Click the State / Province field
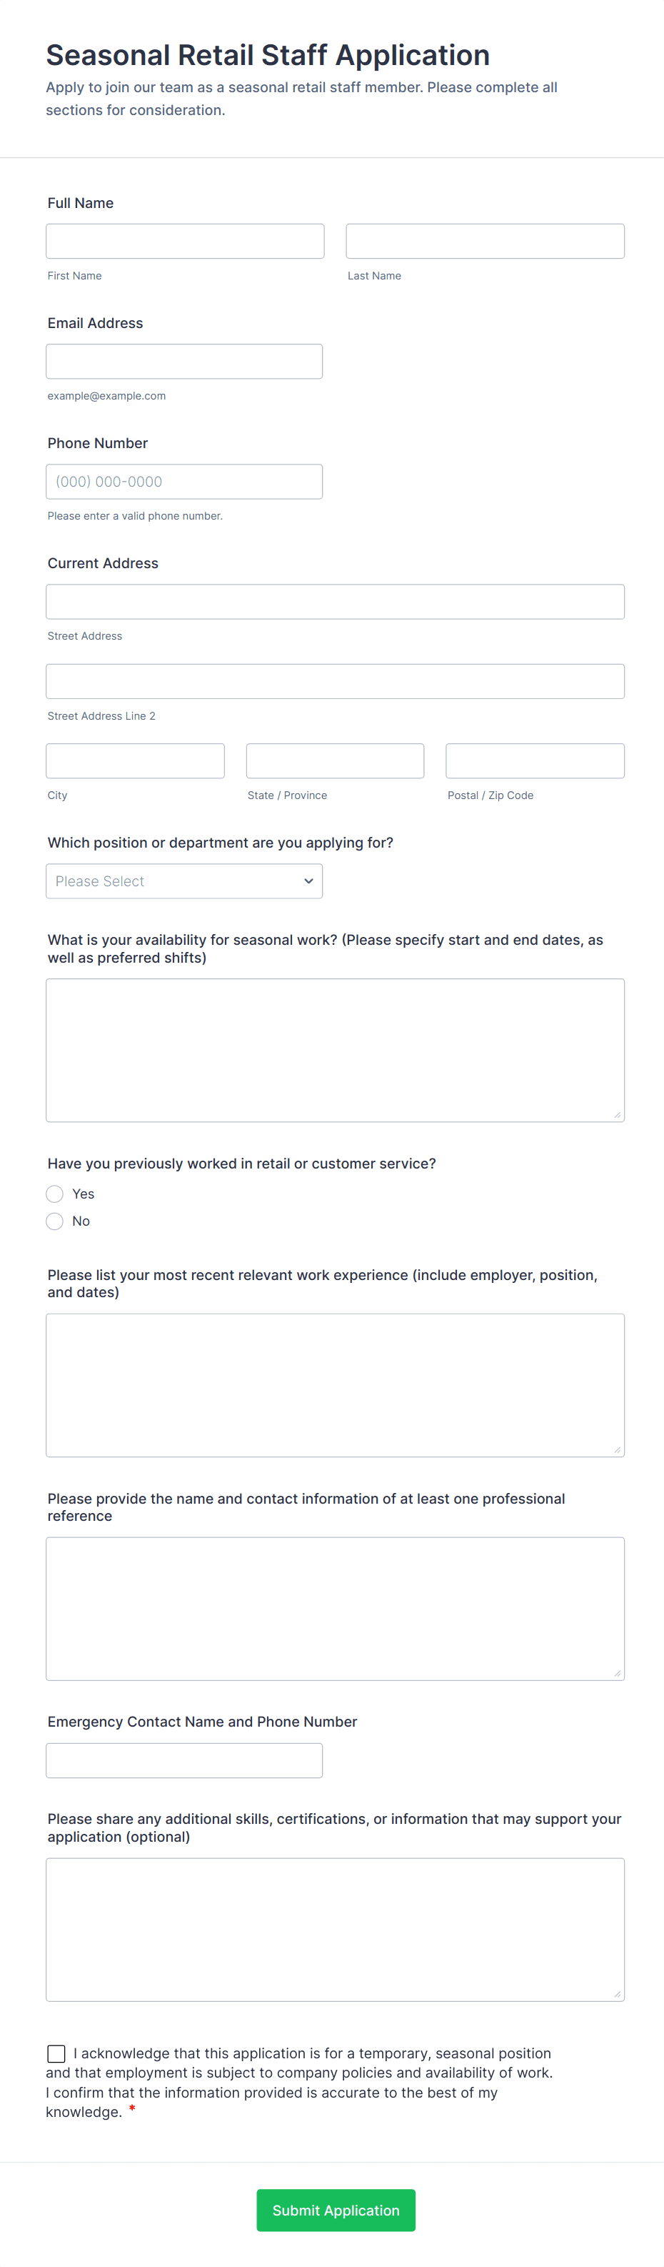The image size is (664, 2267). pyautogui.click(x=335, y=760)
